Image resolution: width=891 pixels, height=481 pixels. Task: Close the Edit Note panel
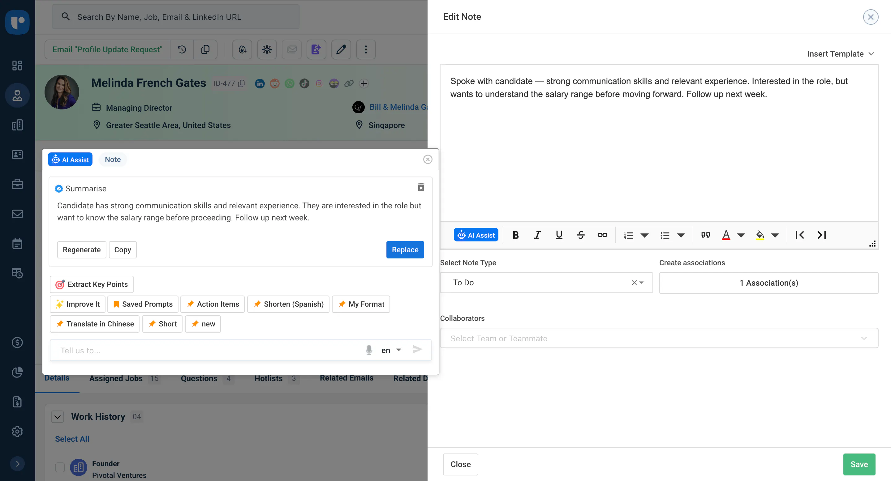871,17
